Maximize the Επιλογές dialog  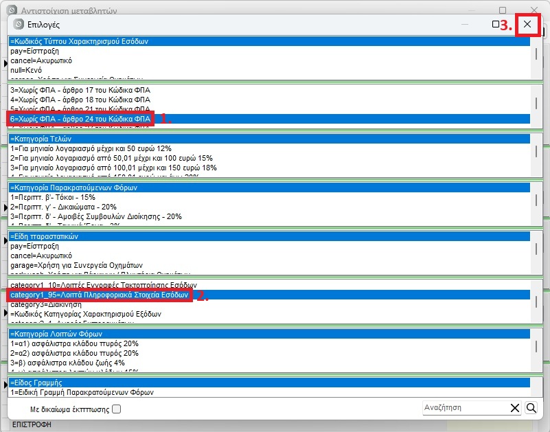tap(496, 24)
